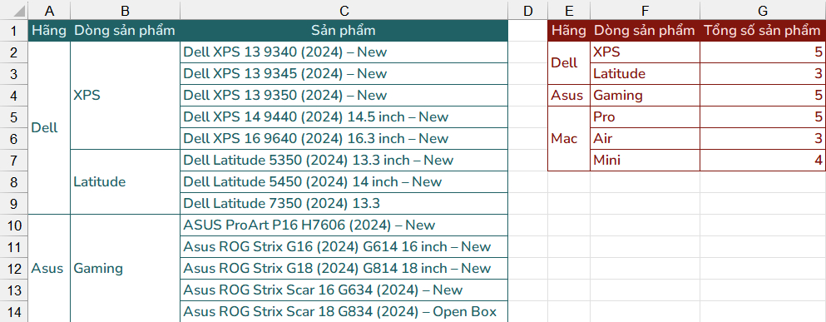Select column D header
The height and width of the screenshot is (322, 826).
[x=528, y=10]
